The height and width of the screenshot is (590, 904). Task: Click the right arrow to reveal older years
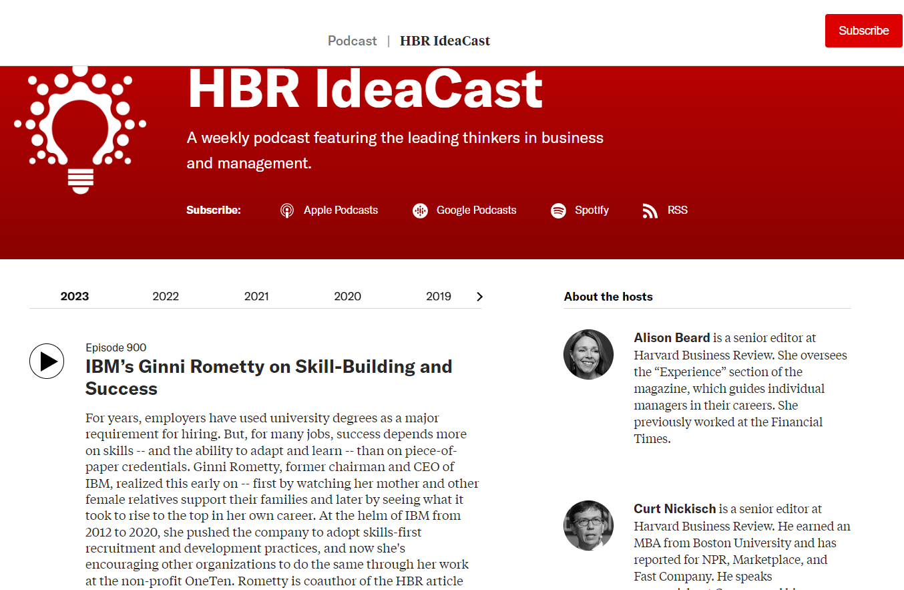(x=479, y=296)
